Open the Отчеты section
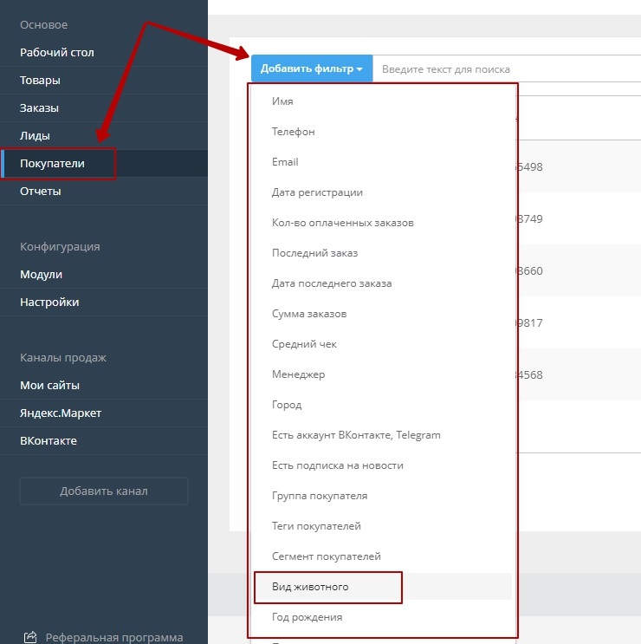 click(x=40, y=191)
